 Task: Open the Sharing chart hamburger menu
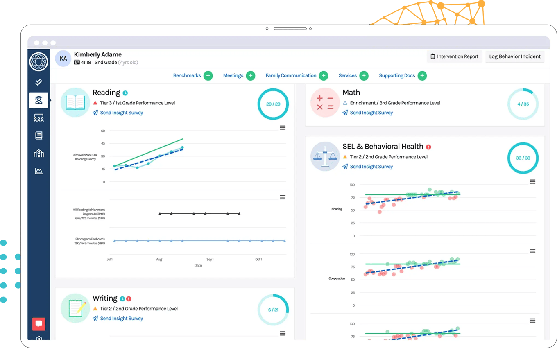(x=532, y=182)
